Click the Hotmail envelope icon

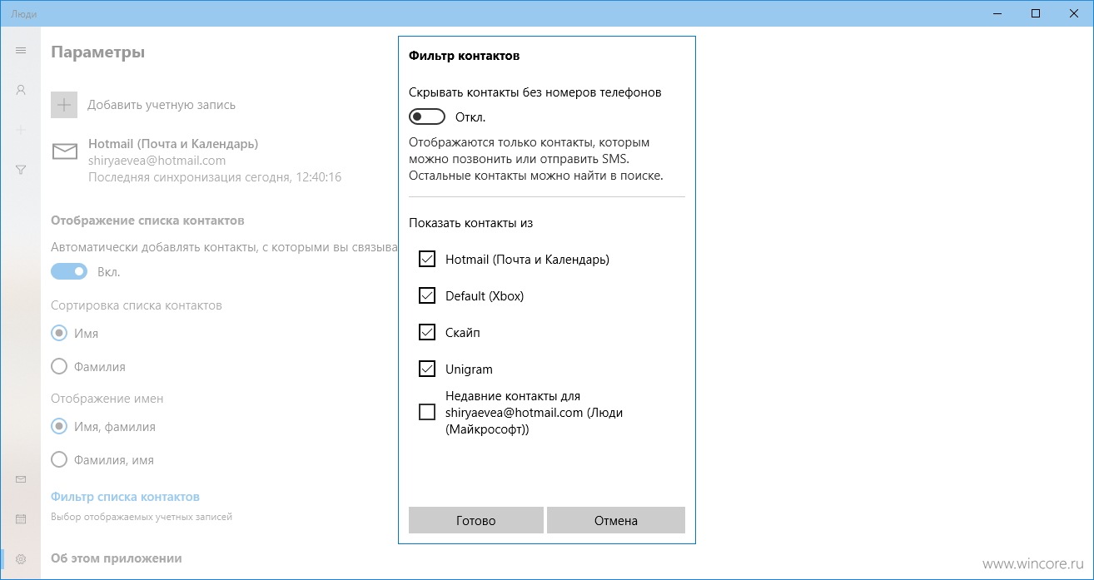tap(64, 151)
